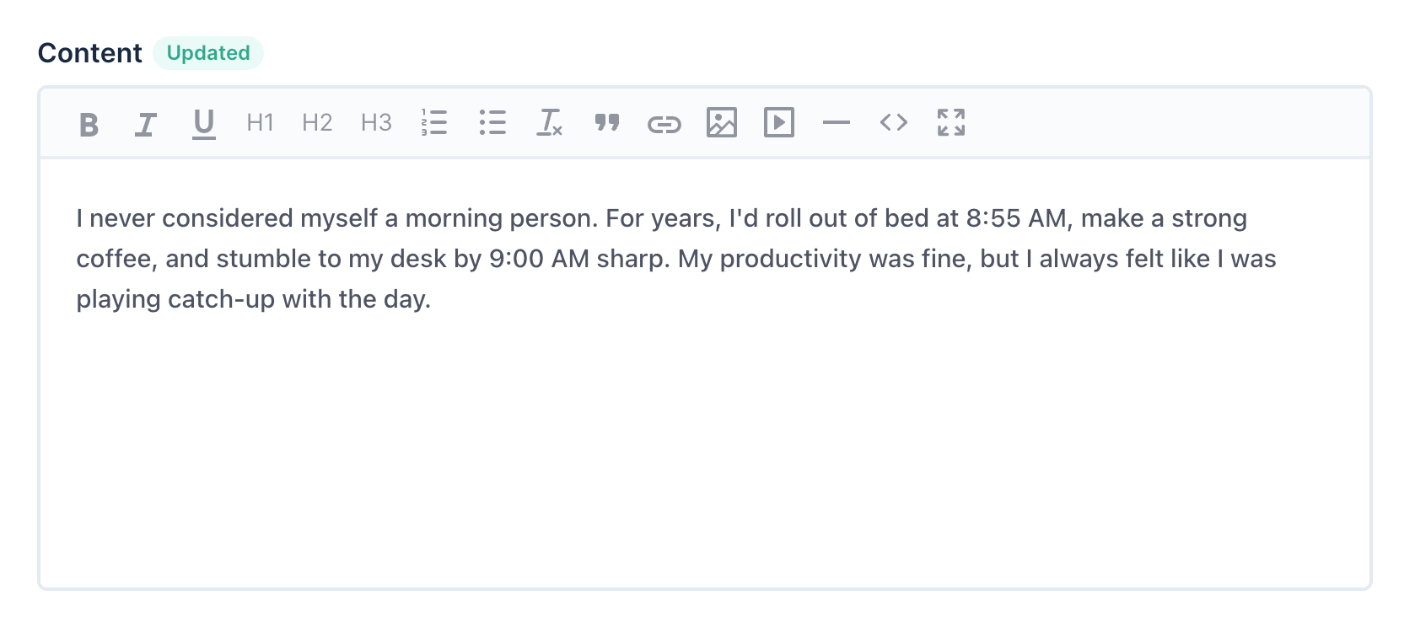This screenshot has height=633, width=1415.
Task: Apply Heading 2 style
Action: tap(317, 123)
